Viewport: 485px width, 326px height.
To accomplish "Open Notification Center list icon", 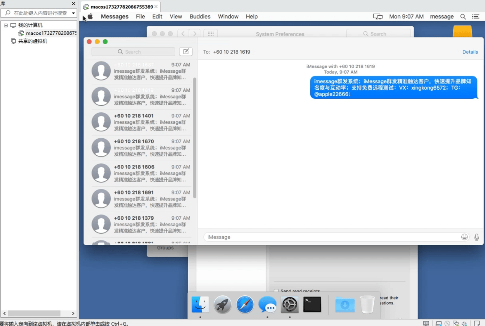I will point(476,16).
